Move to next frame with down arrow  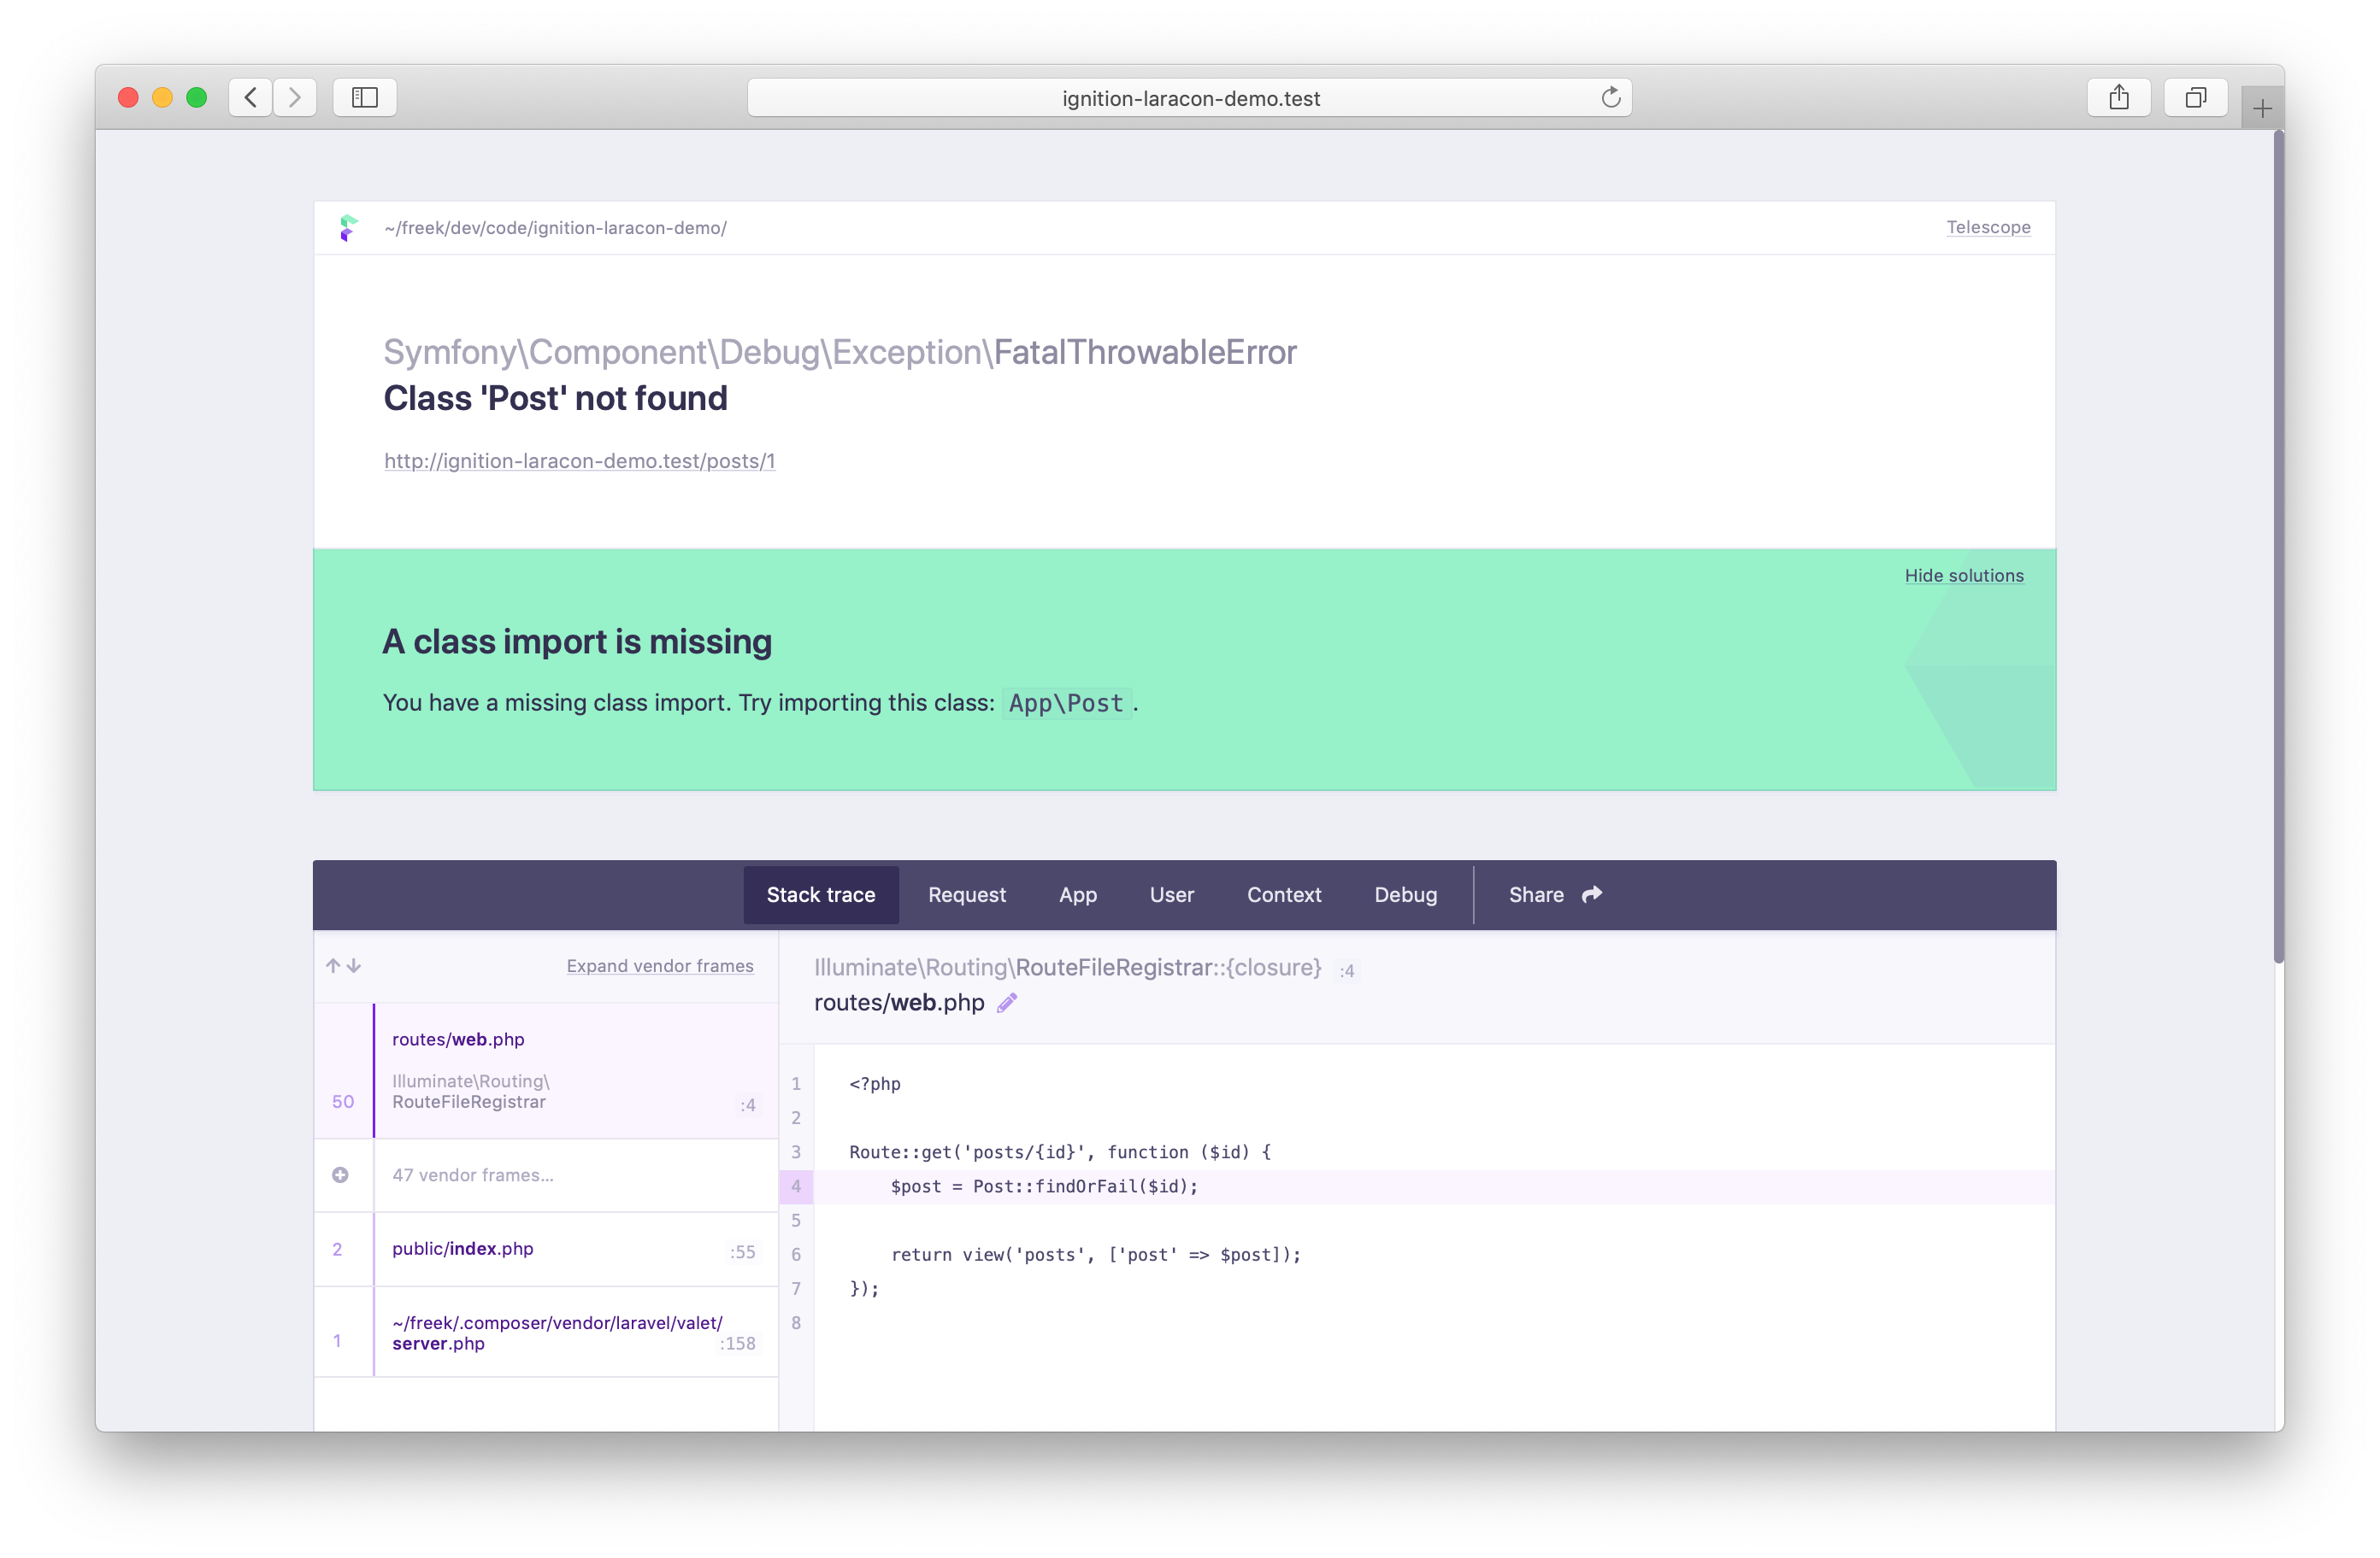[354, 965]
